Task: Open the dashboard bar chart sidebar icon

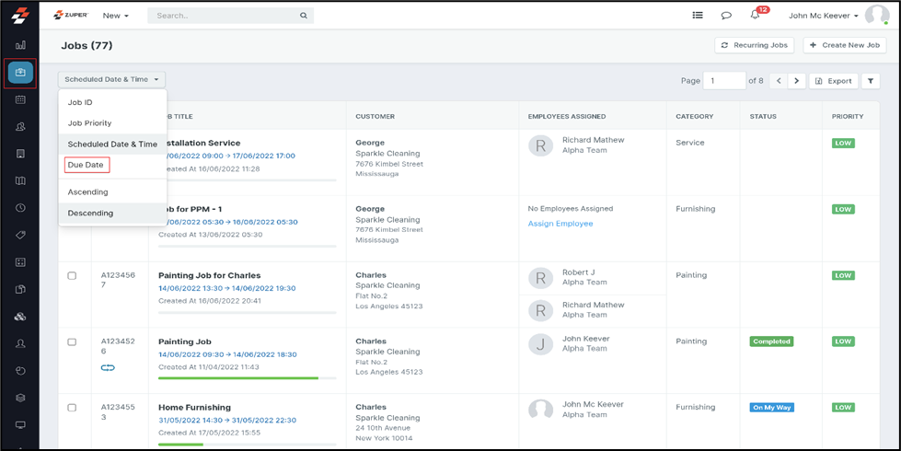Action: point(20,44)
